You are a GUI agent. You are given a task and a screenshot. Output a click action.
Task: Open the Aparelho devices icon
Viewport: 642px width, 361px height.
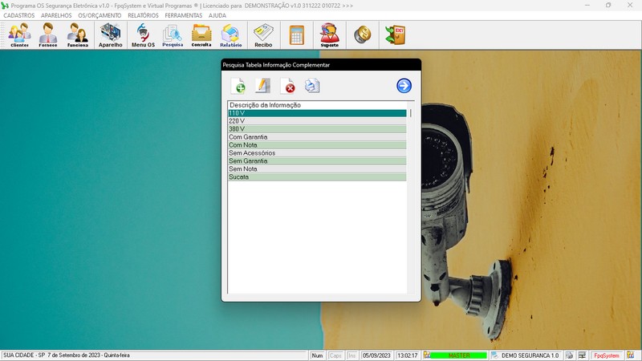[x=111, y=35]
